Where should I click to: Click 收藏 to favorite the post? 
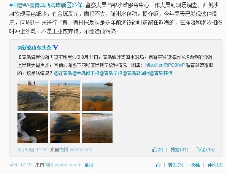[195, 165]
